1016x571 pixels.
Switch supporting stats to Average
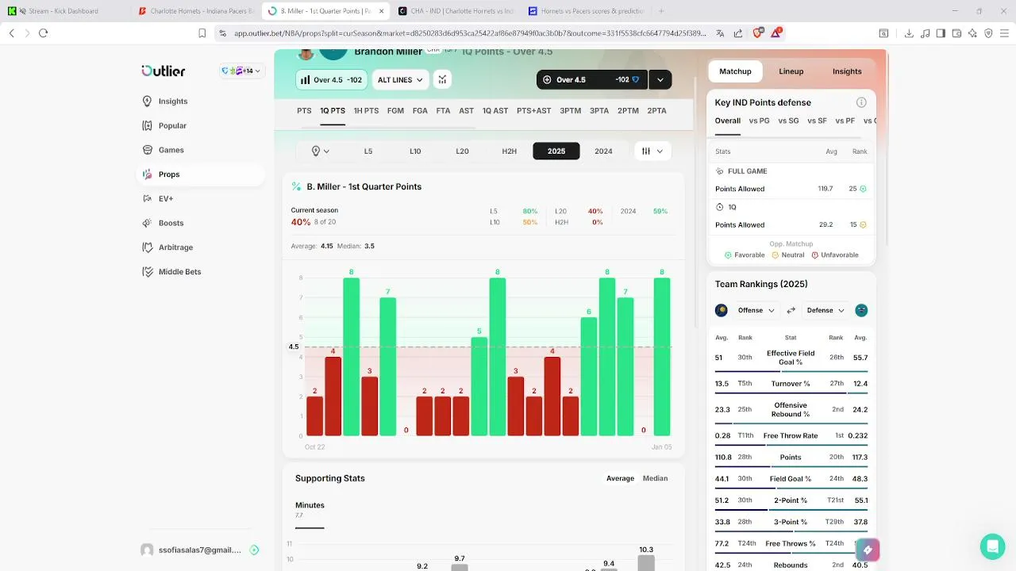(621, 478)
